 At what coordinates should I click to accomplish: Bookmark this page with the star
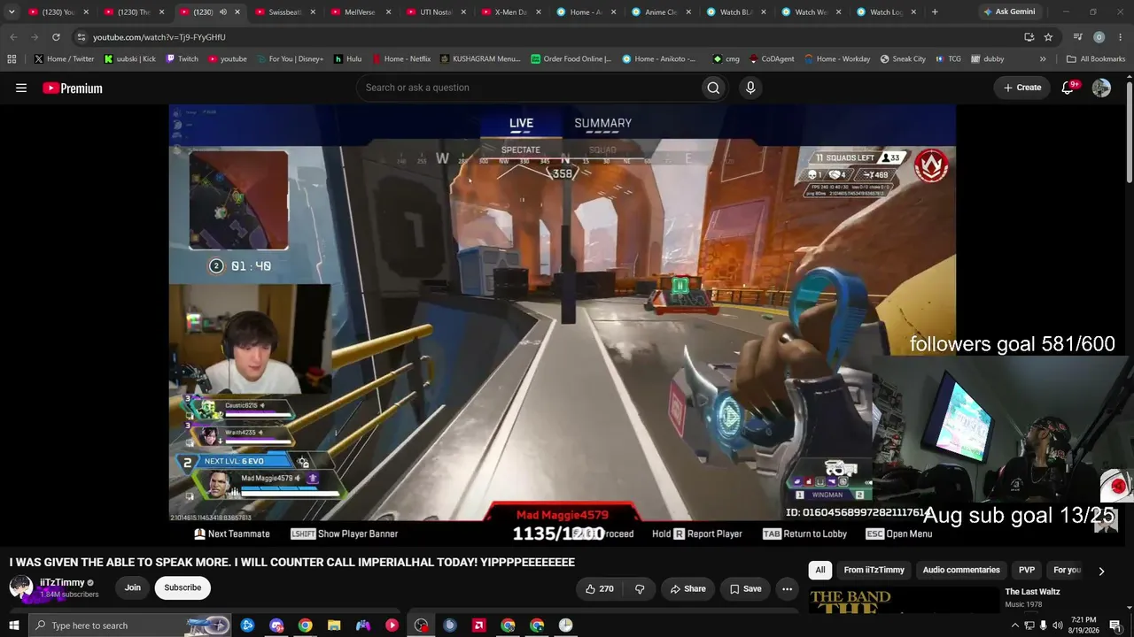click(x=1048, y=37)
